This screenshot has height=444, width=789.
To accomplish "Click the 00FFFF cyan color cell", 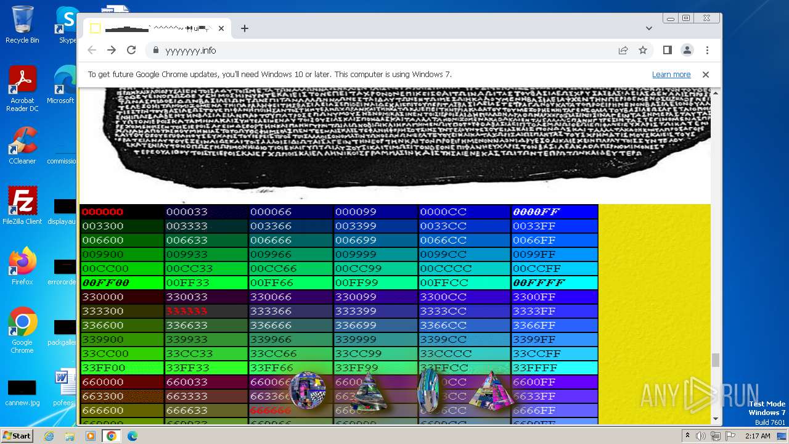I will click(x=554, y=282).
